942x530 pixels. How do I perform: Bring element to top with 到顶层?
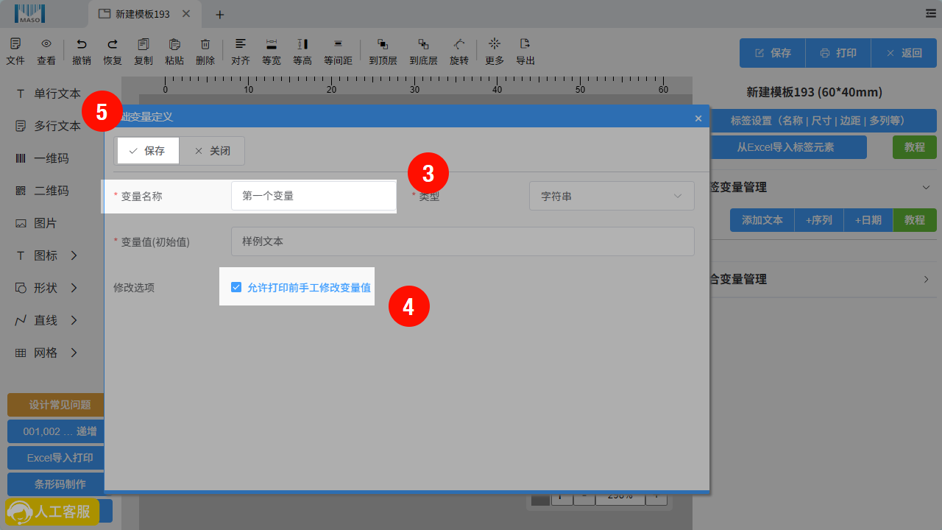383,44
